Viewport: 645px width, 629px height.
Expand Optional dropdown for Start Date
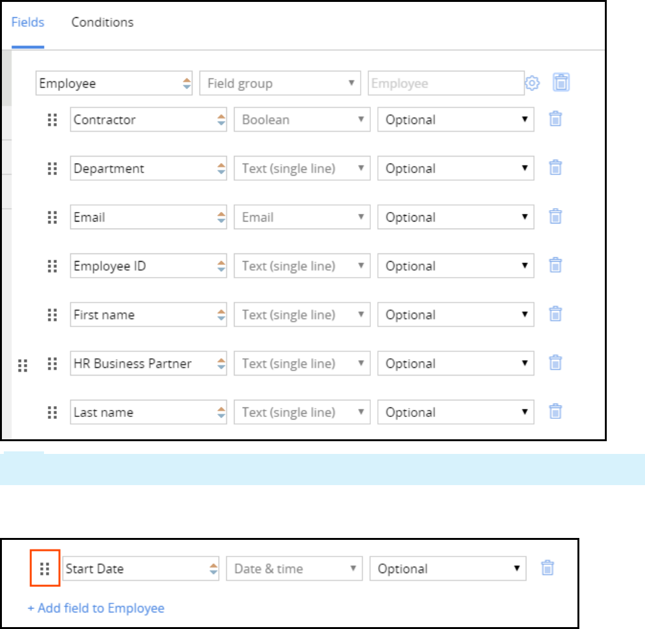(x=448, y=569)
